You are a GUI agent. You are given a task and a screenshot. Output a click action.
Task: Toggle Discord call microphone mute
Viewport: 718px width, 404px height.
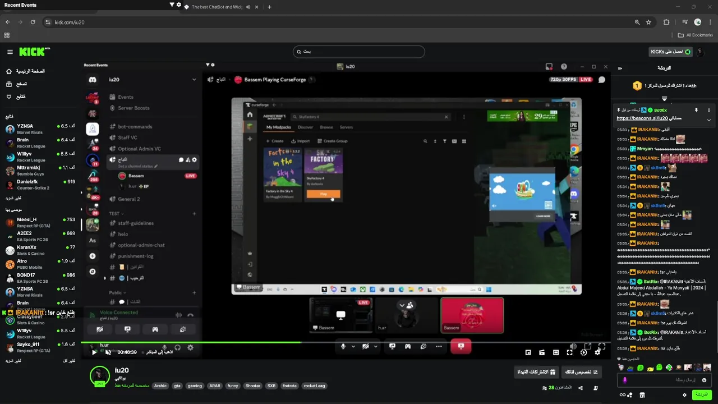pyautogui.click(x=343, y=346)
